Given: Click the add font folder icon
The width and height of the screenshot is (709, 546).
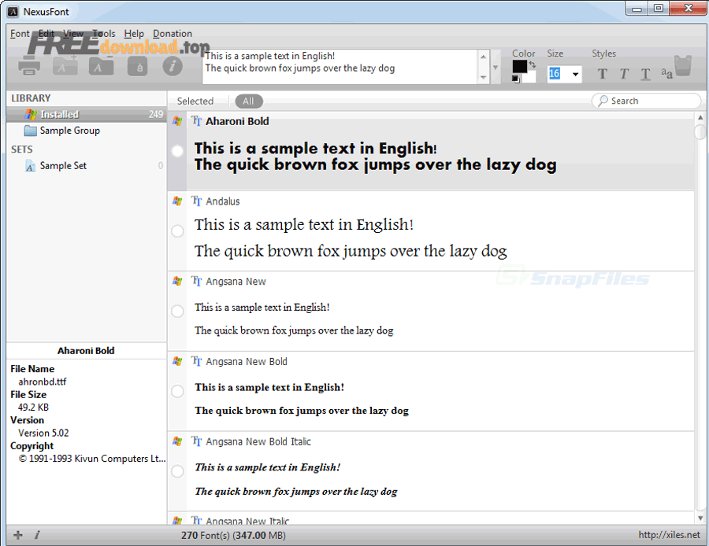Looking at the screenshot, I should click(65, 66).
